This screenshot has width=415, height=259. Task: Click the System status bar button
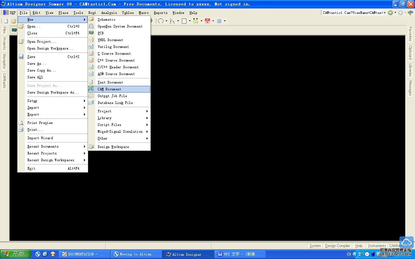tap(315, 246)
